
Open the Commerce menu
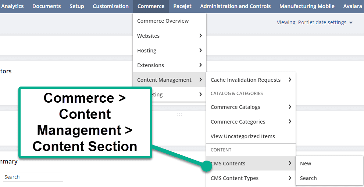151,7
